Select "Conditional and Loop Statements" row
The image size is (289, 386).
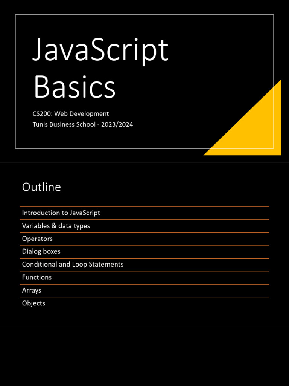coord(144,265)
